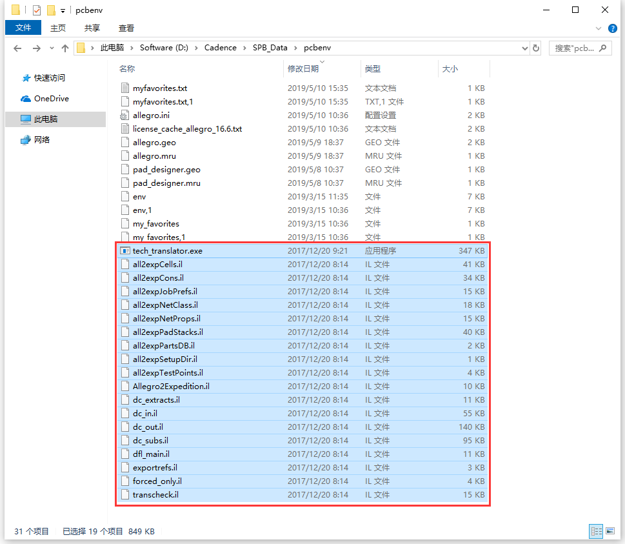The height and width of the screenshot is (544, 625).
Task: Select the tech_translator.exe application icon
Action: pos(125,251)
